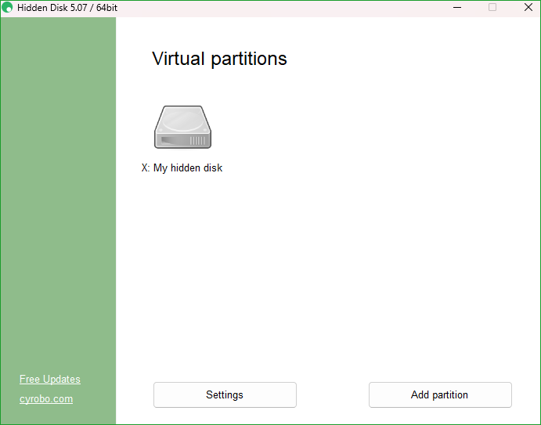Click the Virtual partitions heading

(x=219, y=59)
